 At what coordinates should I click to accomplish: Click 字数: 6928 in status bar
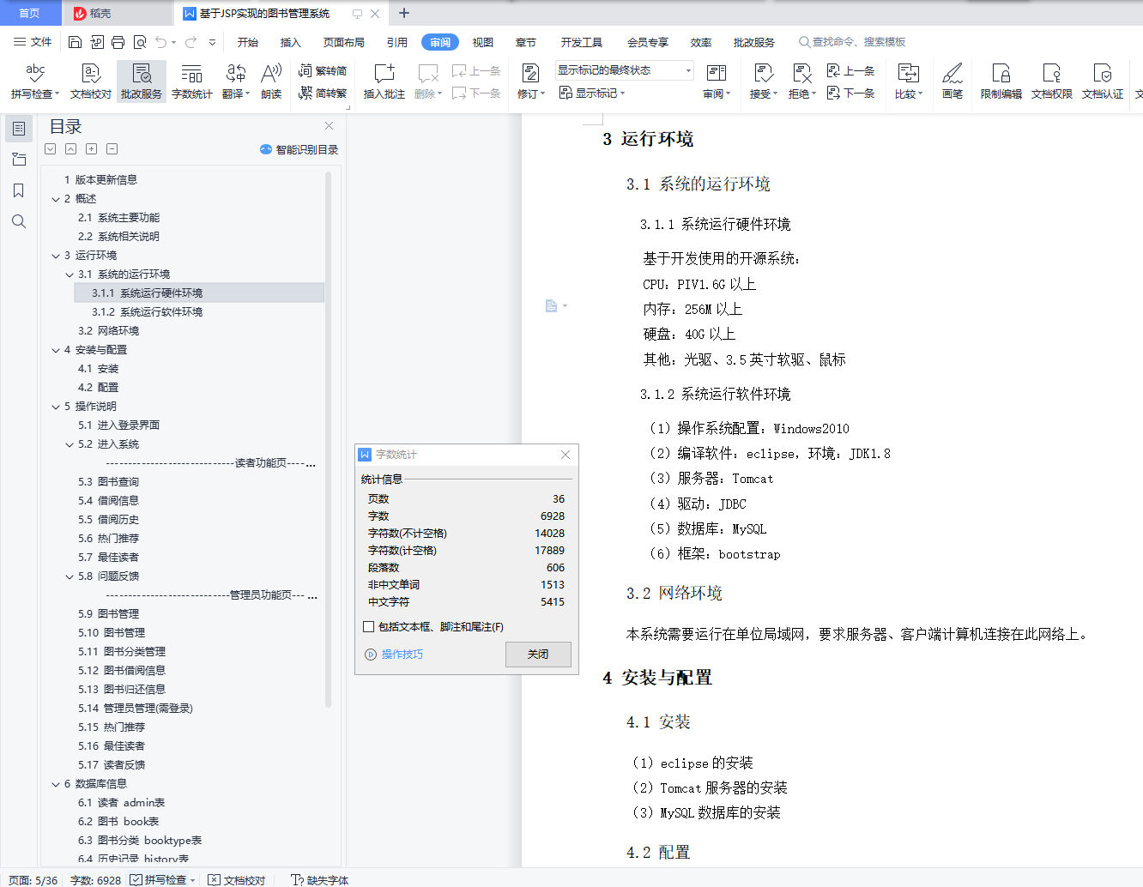[x=95, y=880]
